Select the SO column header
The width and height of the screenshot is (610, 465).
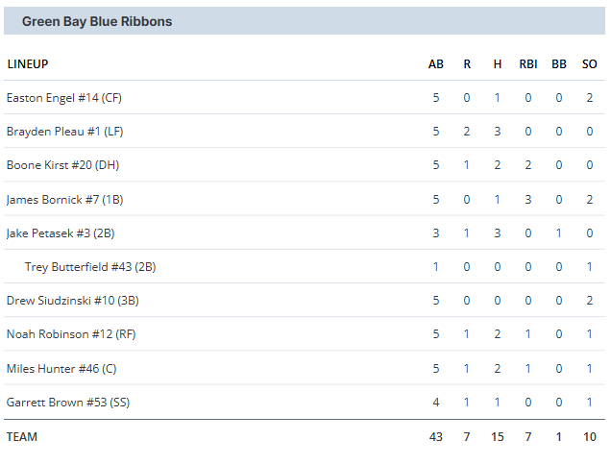pos(590,63)
